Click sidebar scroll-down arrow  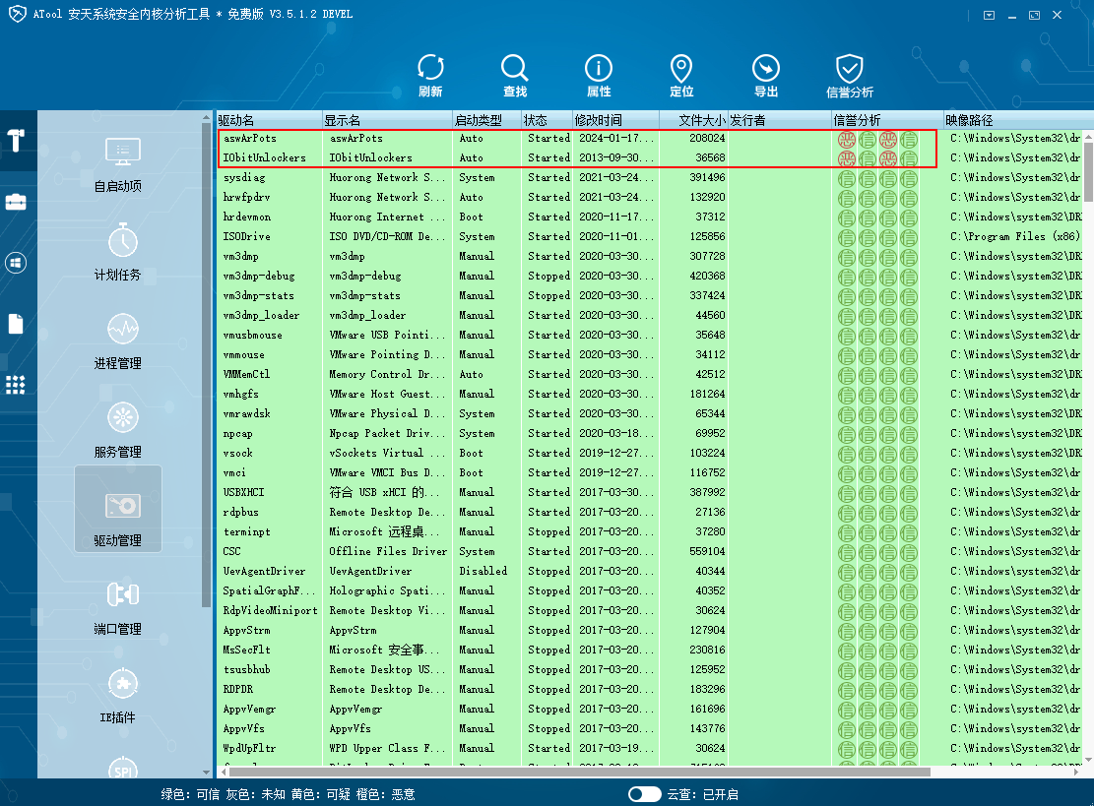(x=206, y=772)
